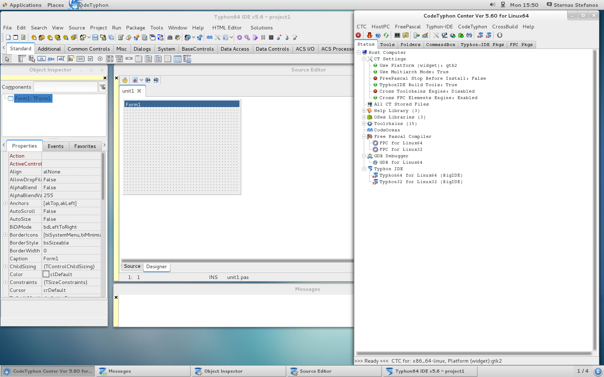The height and width of the screenshot is (377, 604).
Task: Click the red download arrow in CodeTyphon Center toolbar
Action: pos(370,35)
